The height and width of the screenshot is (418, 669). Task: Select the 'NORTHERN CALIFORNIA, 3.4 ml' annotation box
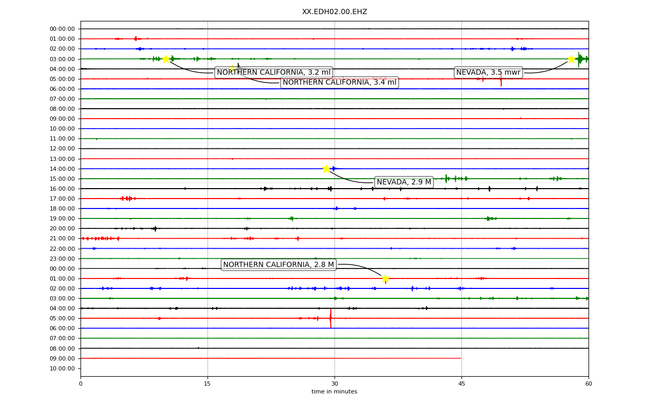tap(340, 83)
